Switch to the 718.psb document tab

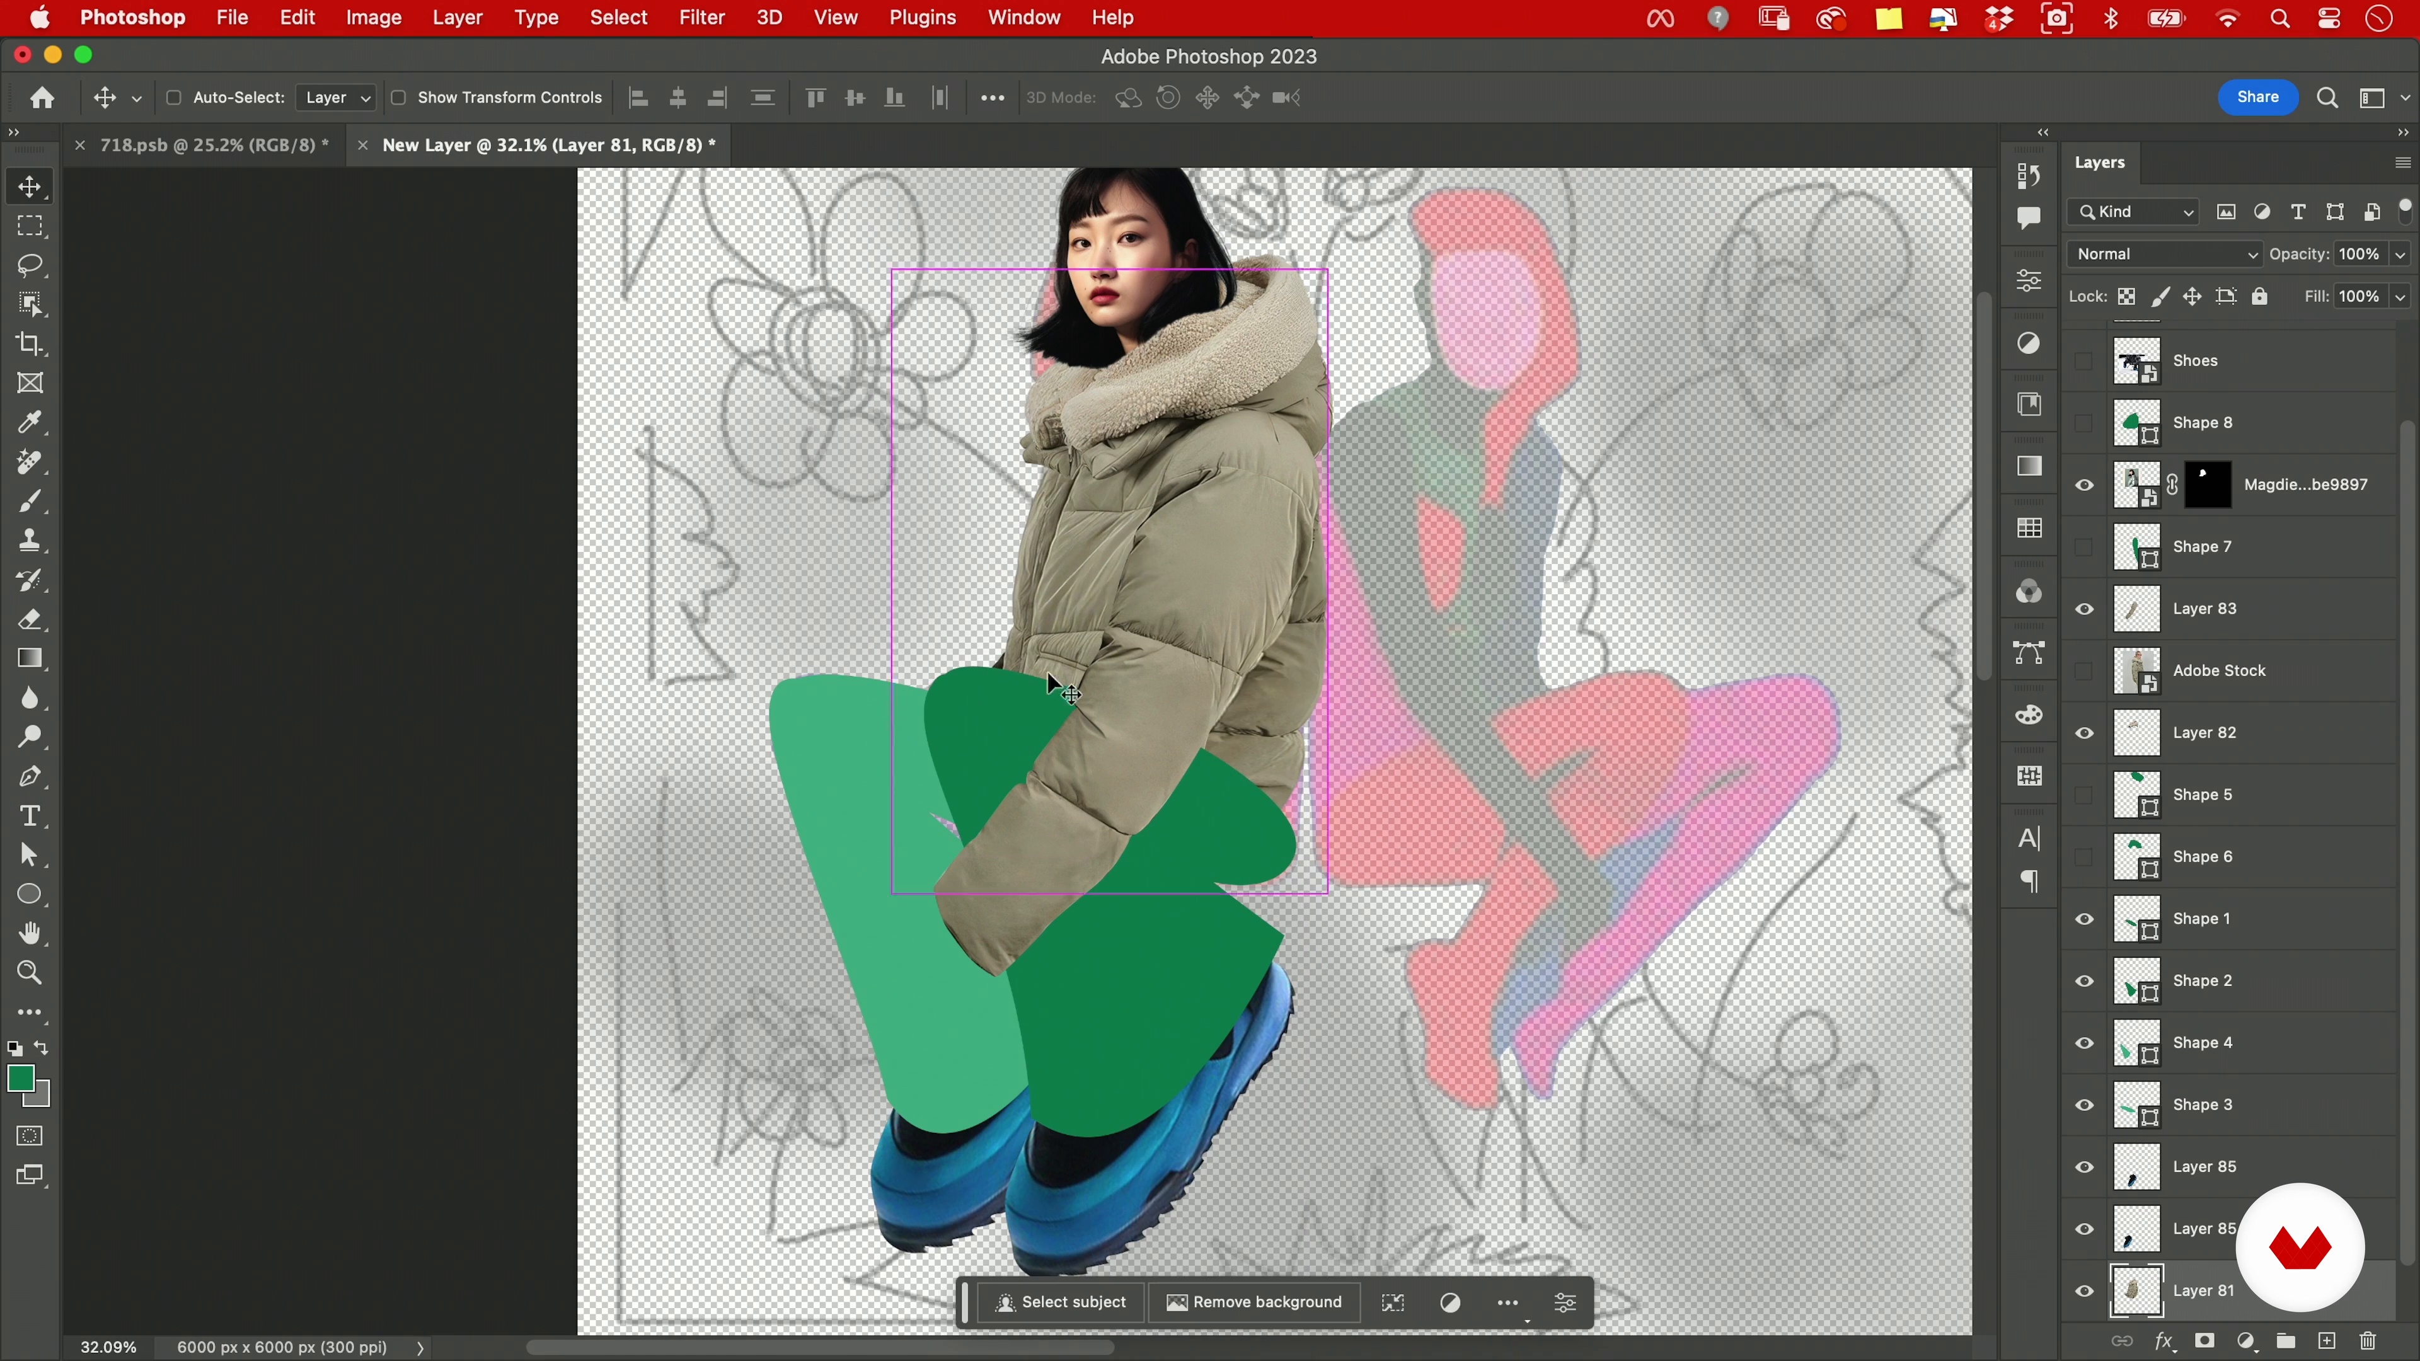(214, 145)
